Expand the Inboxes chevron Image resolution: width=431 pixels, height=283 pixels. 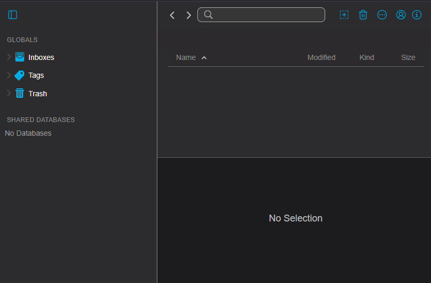coord(8,57)
